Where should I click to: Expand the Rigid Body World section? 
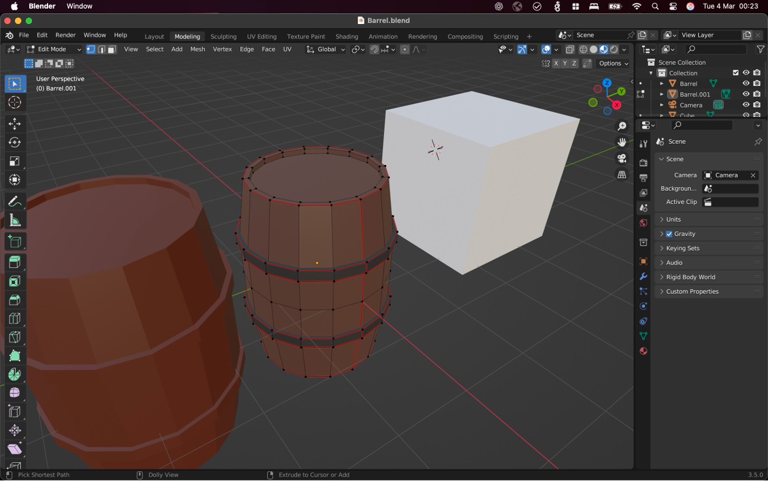691,277
